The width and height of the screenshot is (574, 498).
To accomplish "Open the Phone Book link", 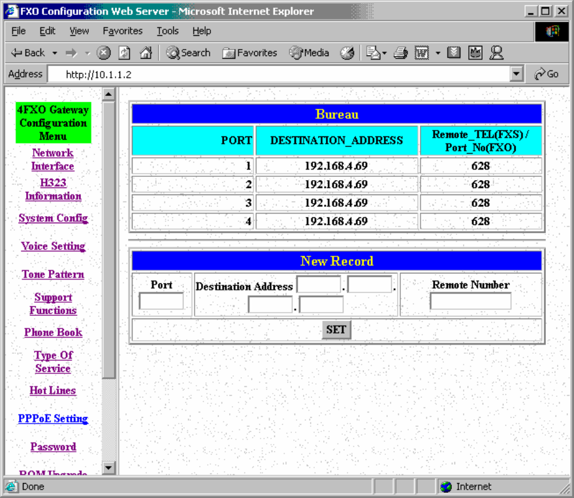I will 53,332.
